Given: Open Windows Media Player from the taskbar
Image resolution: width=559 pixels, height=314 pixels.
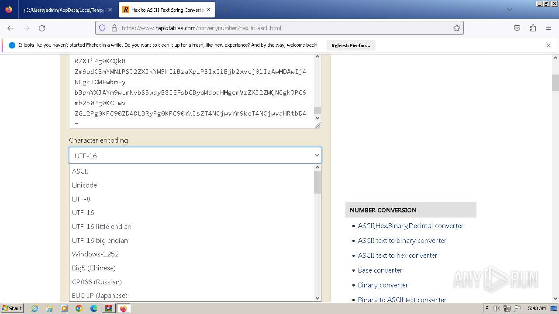Looking at the screenshot, I should (x=64, y=308).
